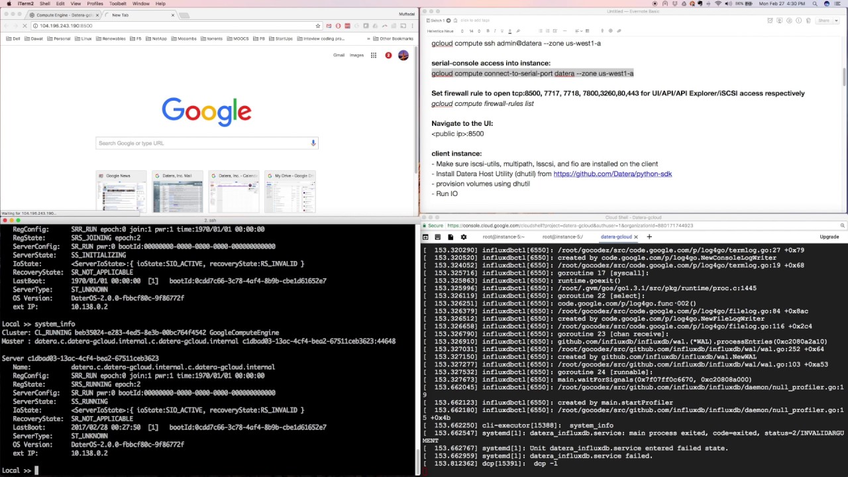Open MOOCS bookmarks folder
Viewport: 848px width, 477px height.
point(237,38)
